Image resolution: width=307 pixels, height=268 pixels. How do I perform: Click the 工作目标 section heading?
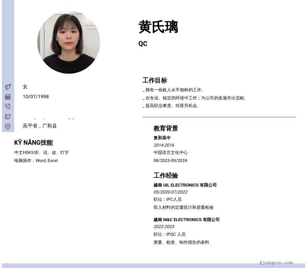coord(155,80)
